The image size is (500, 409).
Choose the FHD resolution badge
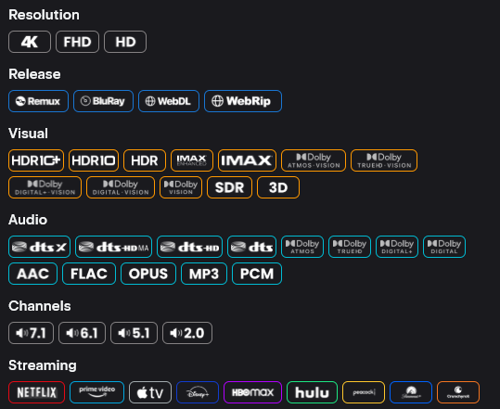[77, 42]
